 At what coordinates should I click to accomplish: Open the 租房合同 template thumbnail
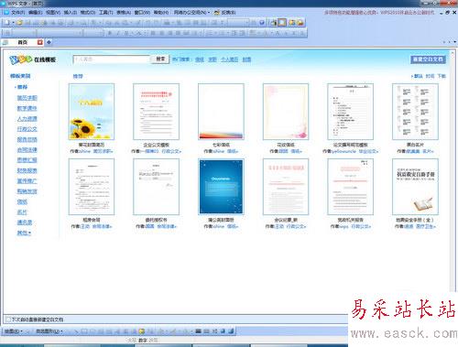click(x=92, y=187)
